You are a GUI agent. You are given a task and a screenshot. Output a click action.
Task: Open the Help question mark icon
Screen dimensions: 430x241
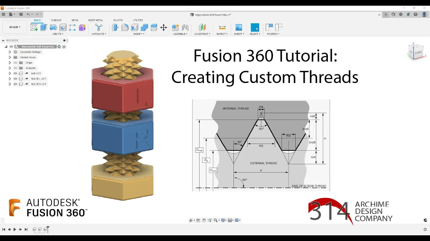tap(416, 14)
